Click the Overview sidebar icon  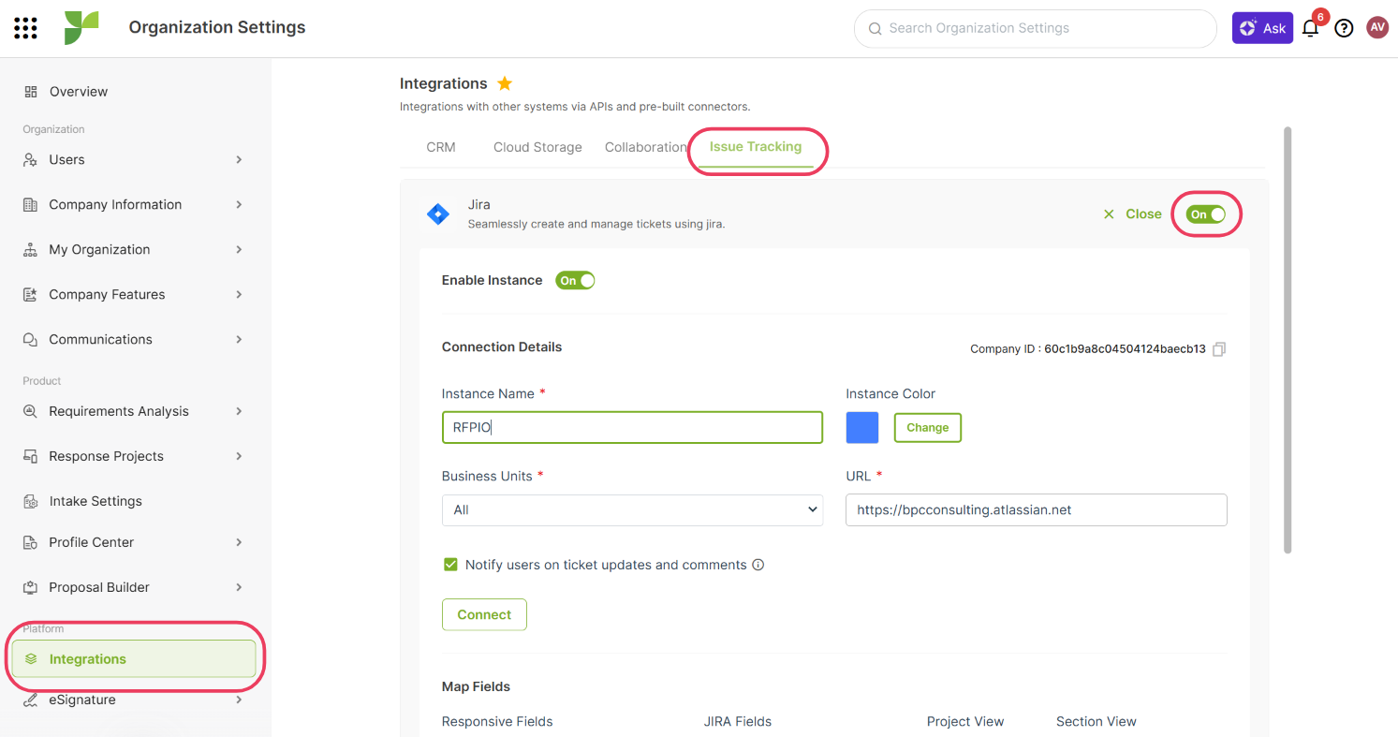click(x=30, y=92)
